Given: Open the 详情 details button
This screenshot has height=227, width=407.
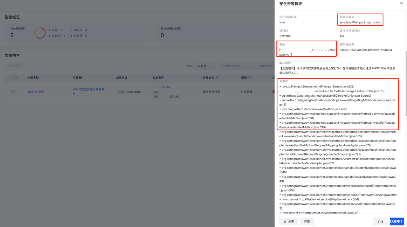Looking at the screenshot, I should pyautogui.click(x=307, y=222).
